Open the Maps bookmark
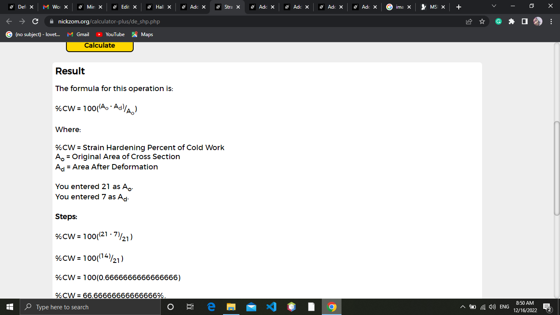 (x=142, y=34)
